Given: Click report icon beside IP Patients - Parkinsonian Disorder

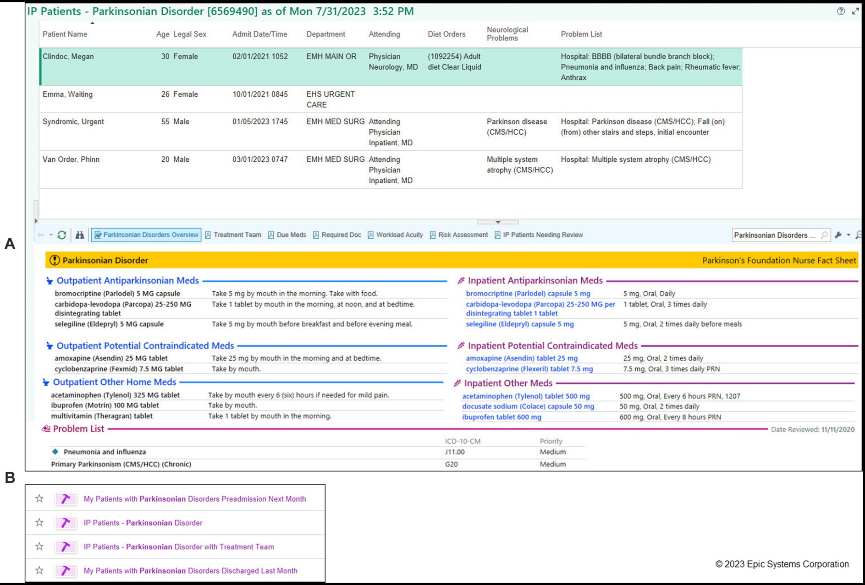Looking at the screenshot, I should point(65,523).
